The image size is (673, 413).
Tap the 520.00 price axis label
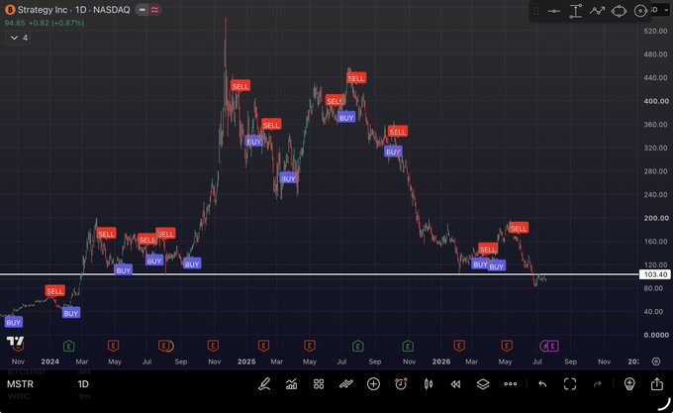tap(655, 31)
